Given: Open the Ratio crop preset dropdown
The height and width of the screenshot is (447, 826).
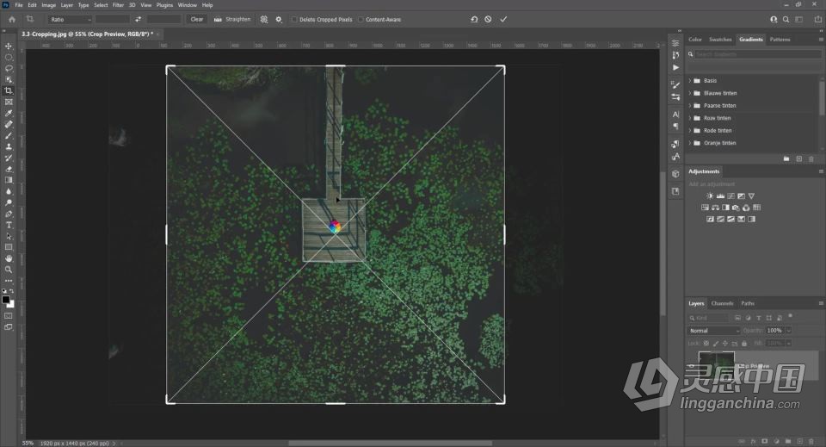Looking at the screenshot, I should (70, 19).
